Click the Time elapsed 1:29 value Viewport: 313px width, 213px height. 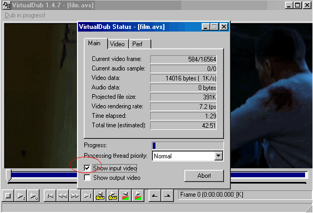[183, 116]
